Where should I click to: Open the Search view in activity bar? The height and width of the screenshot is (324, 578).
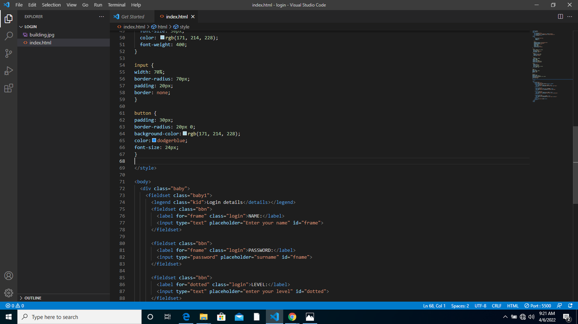(8, 36)
